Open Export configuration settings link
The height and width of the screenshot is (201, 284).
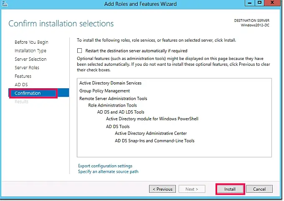(105, 166)
